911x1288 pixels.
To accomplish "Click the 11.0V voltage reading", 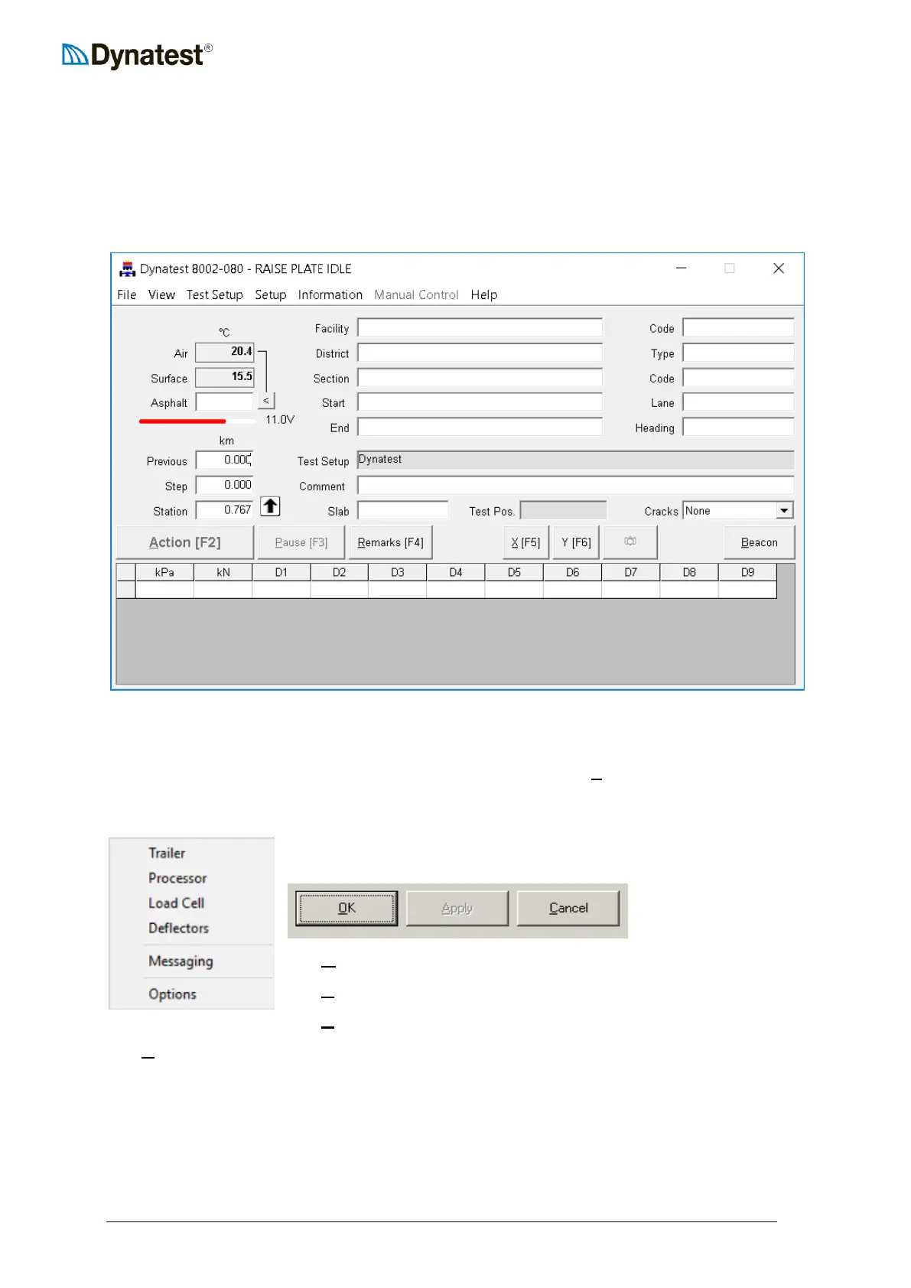I will (280, 420).
